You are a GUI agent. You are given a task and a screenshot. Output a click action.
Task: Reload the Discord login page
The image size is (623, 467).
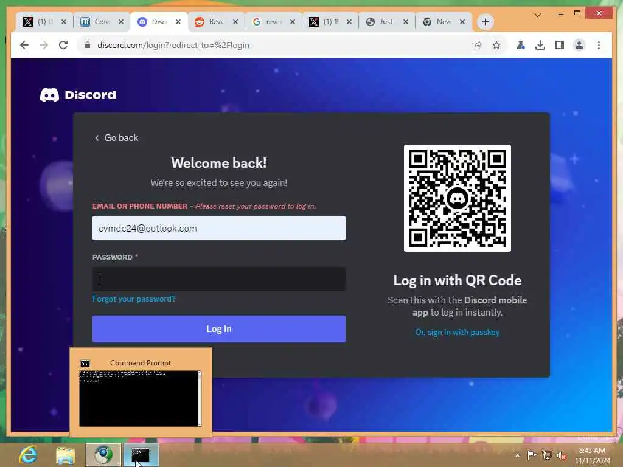tap(63, 45)
